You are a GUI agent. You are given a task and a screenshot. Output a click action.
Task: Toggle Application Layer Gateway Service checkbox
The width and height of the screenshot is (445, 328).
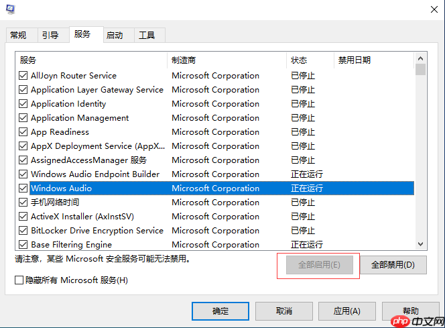23,90
